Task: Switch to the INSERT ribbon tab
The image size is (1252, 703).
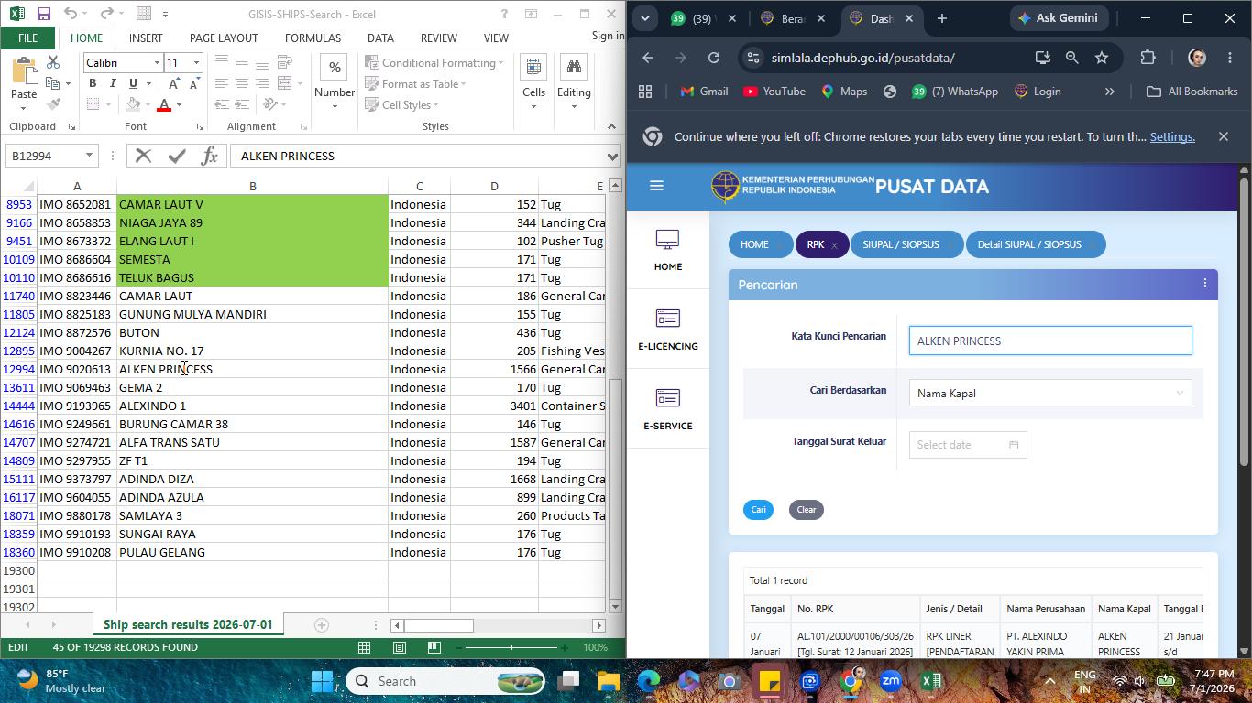Action: [x=146, y=38]
